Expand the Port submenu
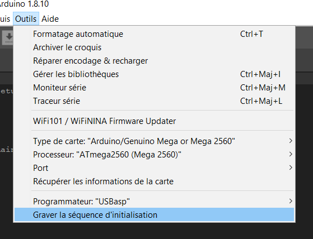 (x=155, y=168)
